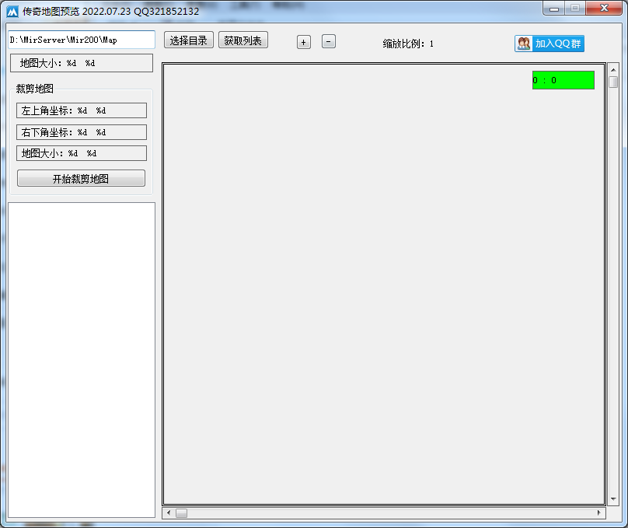This screenshot has width=628, height=528.
Task: Click the horizontal scrollbar thumb
Action: 181,513
